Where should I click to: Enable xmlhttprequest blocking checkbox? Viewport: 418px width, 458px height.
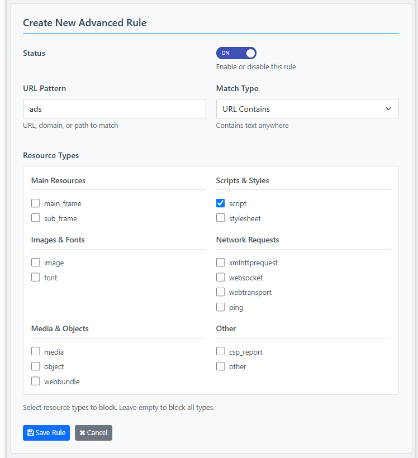pos(221,263)
